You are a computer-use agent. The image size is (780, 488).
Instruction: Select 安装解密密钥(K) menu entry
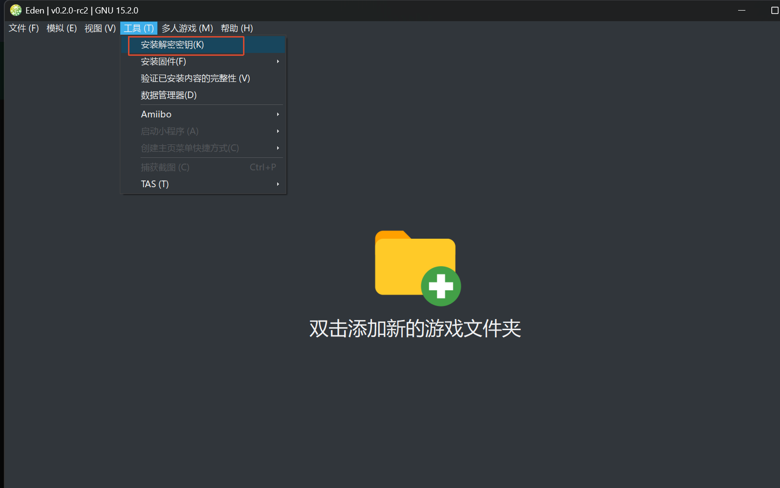pyautogui.click(x=203, y=45)
